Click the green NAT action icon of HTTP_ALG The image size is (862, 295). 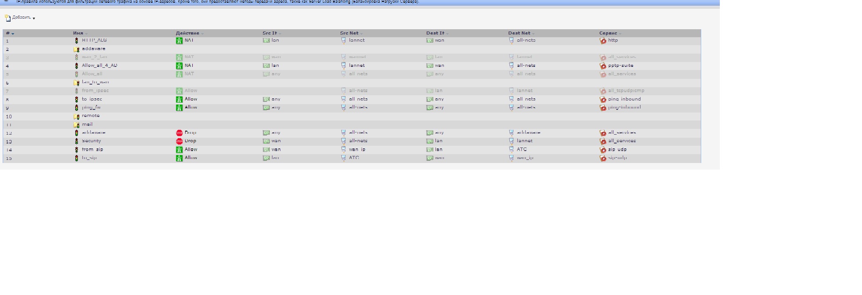[179, 41]
